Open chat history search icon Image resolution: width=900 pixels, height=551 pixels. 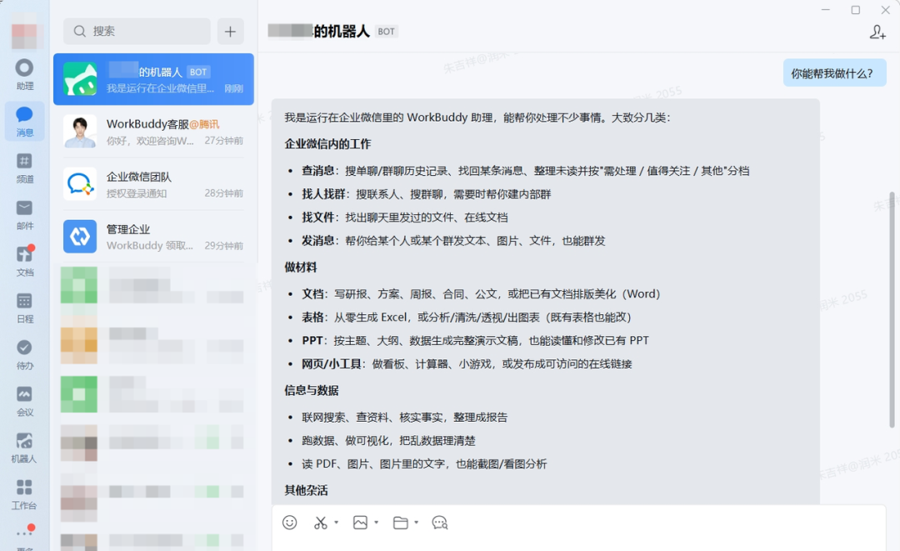[440, 523]
